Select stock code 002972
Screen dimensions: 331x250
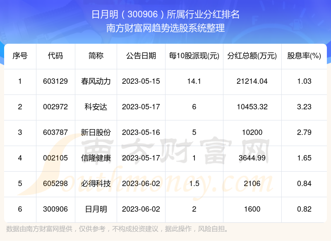point(55,107)
